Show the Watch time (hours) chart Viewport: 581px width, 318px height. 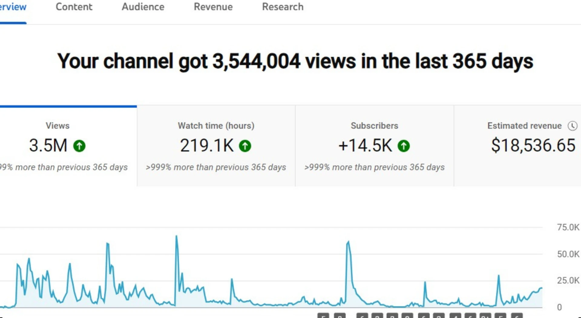216,146
